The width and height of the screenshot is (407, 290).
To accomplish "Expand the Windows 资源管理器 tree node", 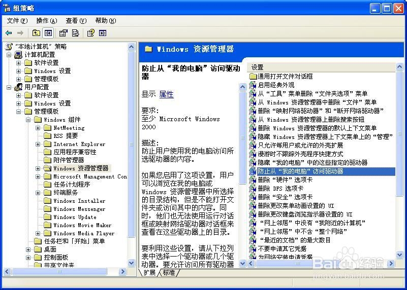I will pos(38,168).
